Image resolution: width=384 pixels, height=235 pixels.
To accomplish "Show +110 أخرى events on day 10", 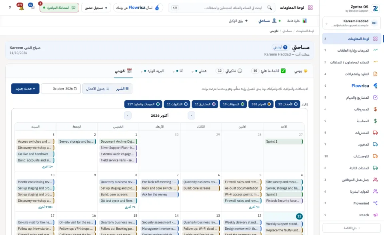I will coord(46,207).
